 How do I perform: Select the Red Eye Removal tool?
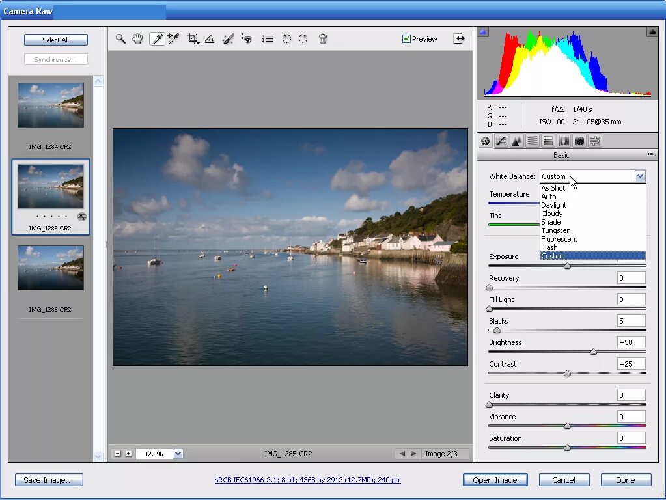point(246,39)
